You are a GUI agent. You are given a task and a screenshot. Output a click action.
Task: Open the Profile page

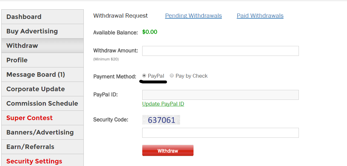[17, 60]
